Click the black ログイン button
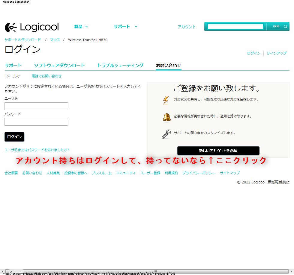Image resolution: width=294 pixels, height=275 pixels. tap(14, 137)
